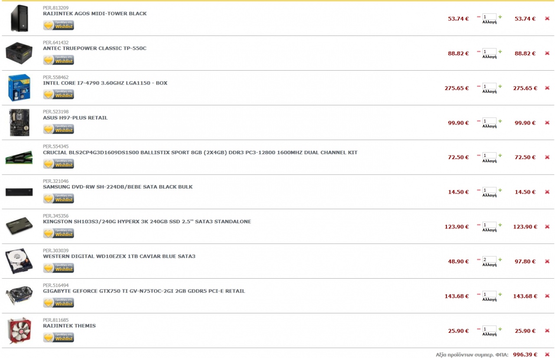Viewport: 555px width, 358px height.
Task: Remove ASUS H97-Plus from cart
Action: coord(547,123)
